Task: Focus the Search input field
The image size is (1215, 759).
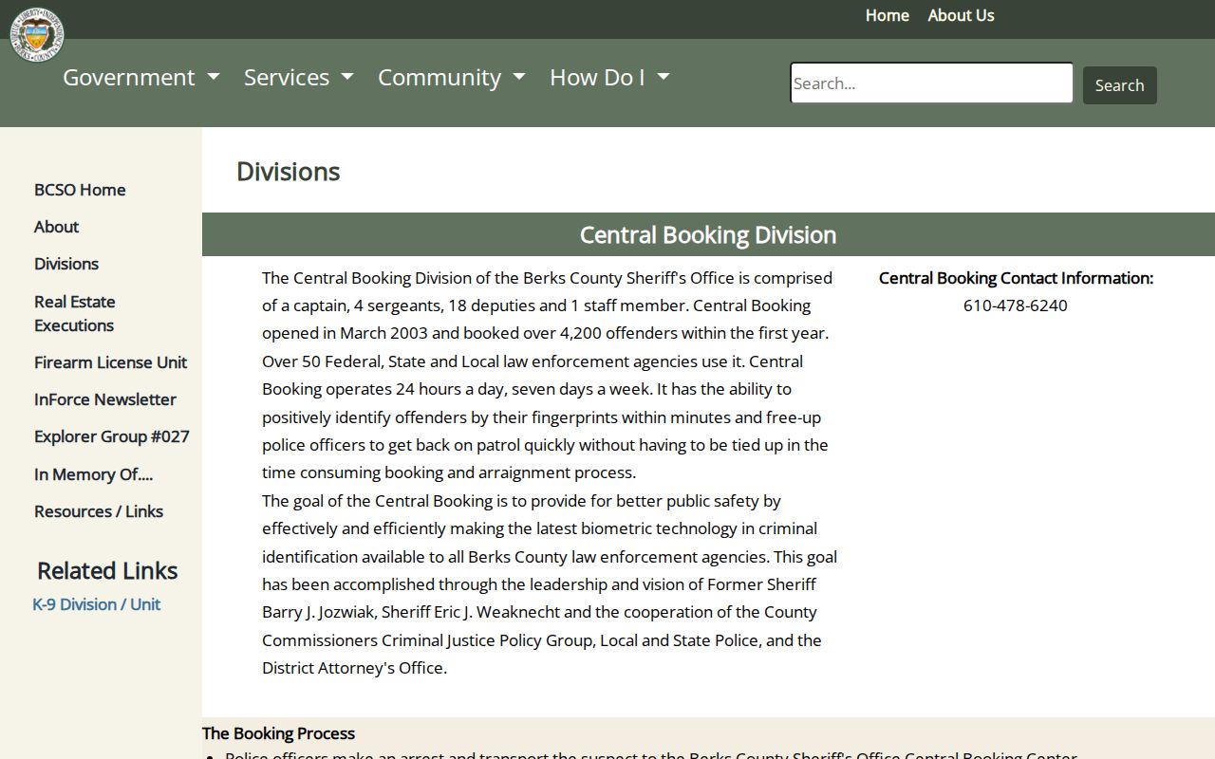Action: 931,83
